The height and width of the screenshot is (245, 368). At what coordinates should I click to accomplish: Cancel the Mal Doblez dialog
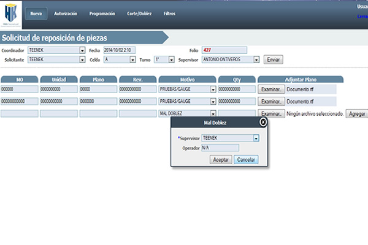click(246, 159)
